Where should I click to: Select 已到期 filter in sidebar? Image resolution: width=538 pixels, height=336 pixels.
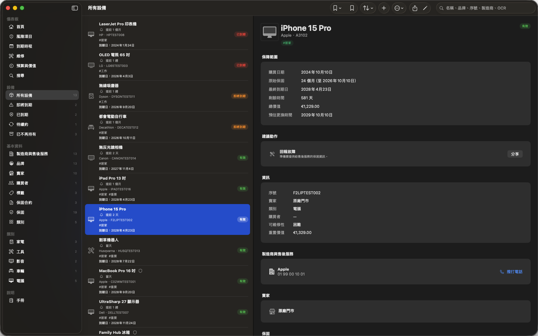tap(42, 115)
